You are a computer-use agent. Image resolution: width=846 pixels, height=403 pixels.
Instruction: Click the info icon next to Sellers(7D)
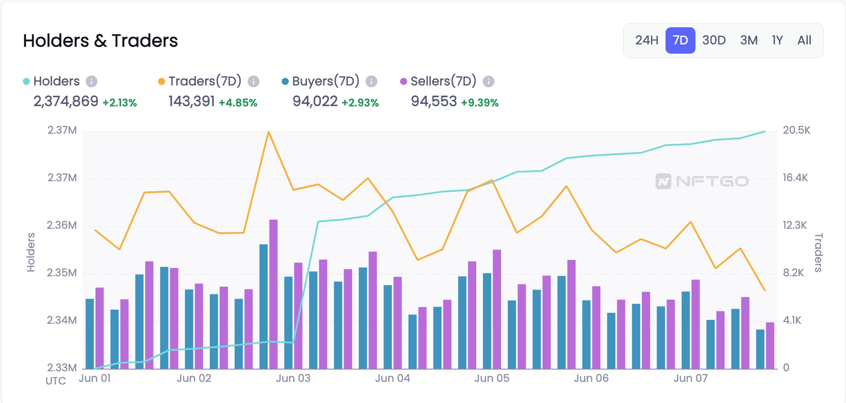click(489, 81)
